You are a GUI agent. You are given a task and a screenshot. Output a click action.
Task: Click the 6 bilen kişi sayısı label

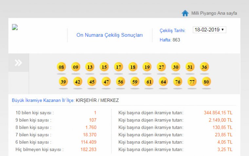[33, 142]
